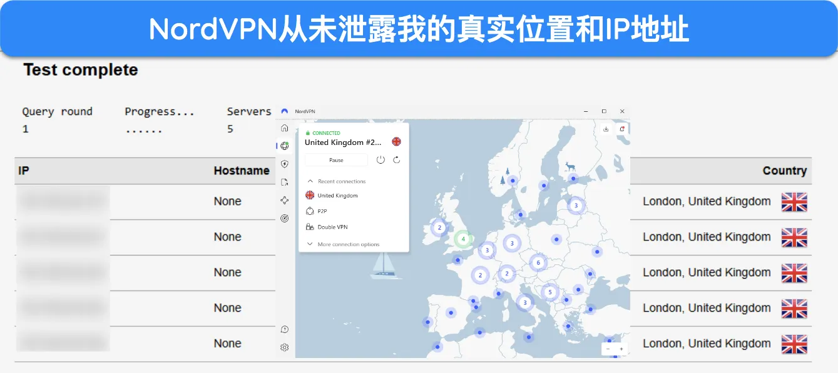Zoom in the map with plus
Image resolution: width=838 pixels, height=373 pixels.
(x=621, y=349)
